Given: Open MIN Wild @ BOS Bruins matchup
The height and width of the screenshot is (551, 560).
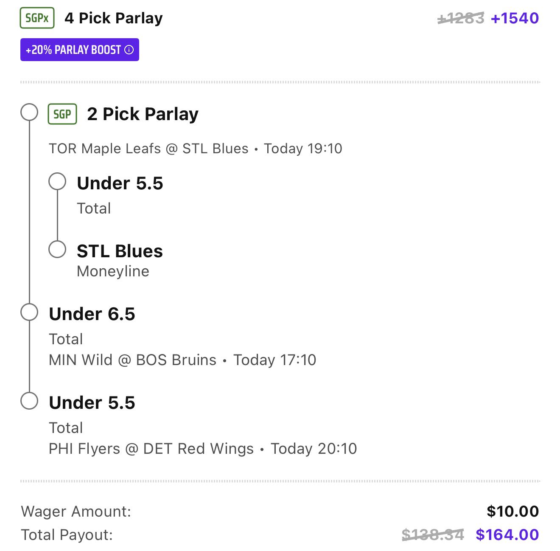Looking at the screenshot, I should point(132,360).
